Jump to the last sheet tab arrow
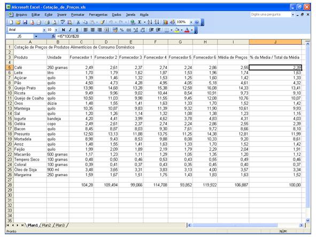 click(22, 225)
